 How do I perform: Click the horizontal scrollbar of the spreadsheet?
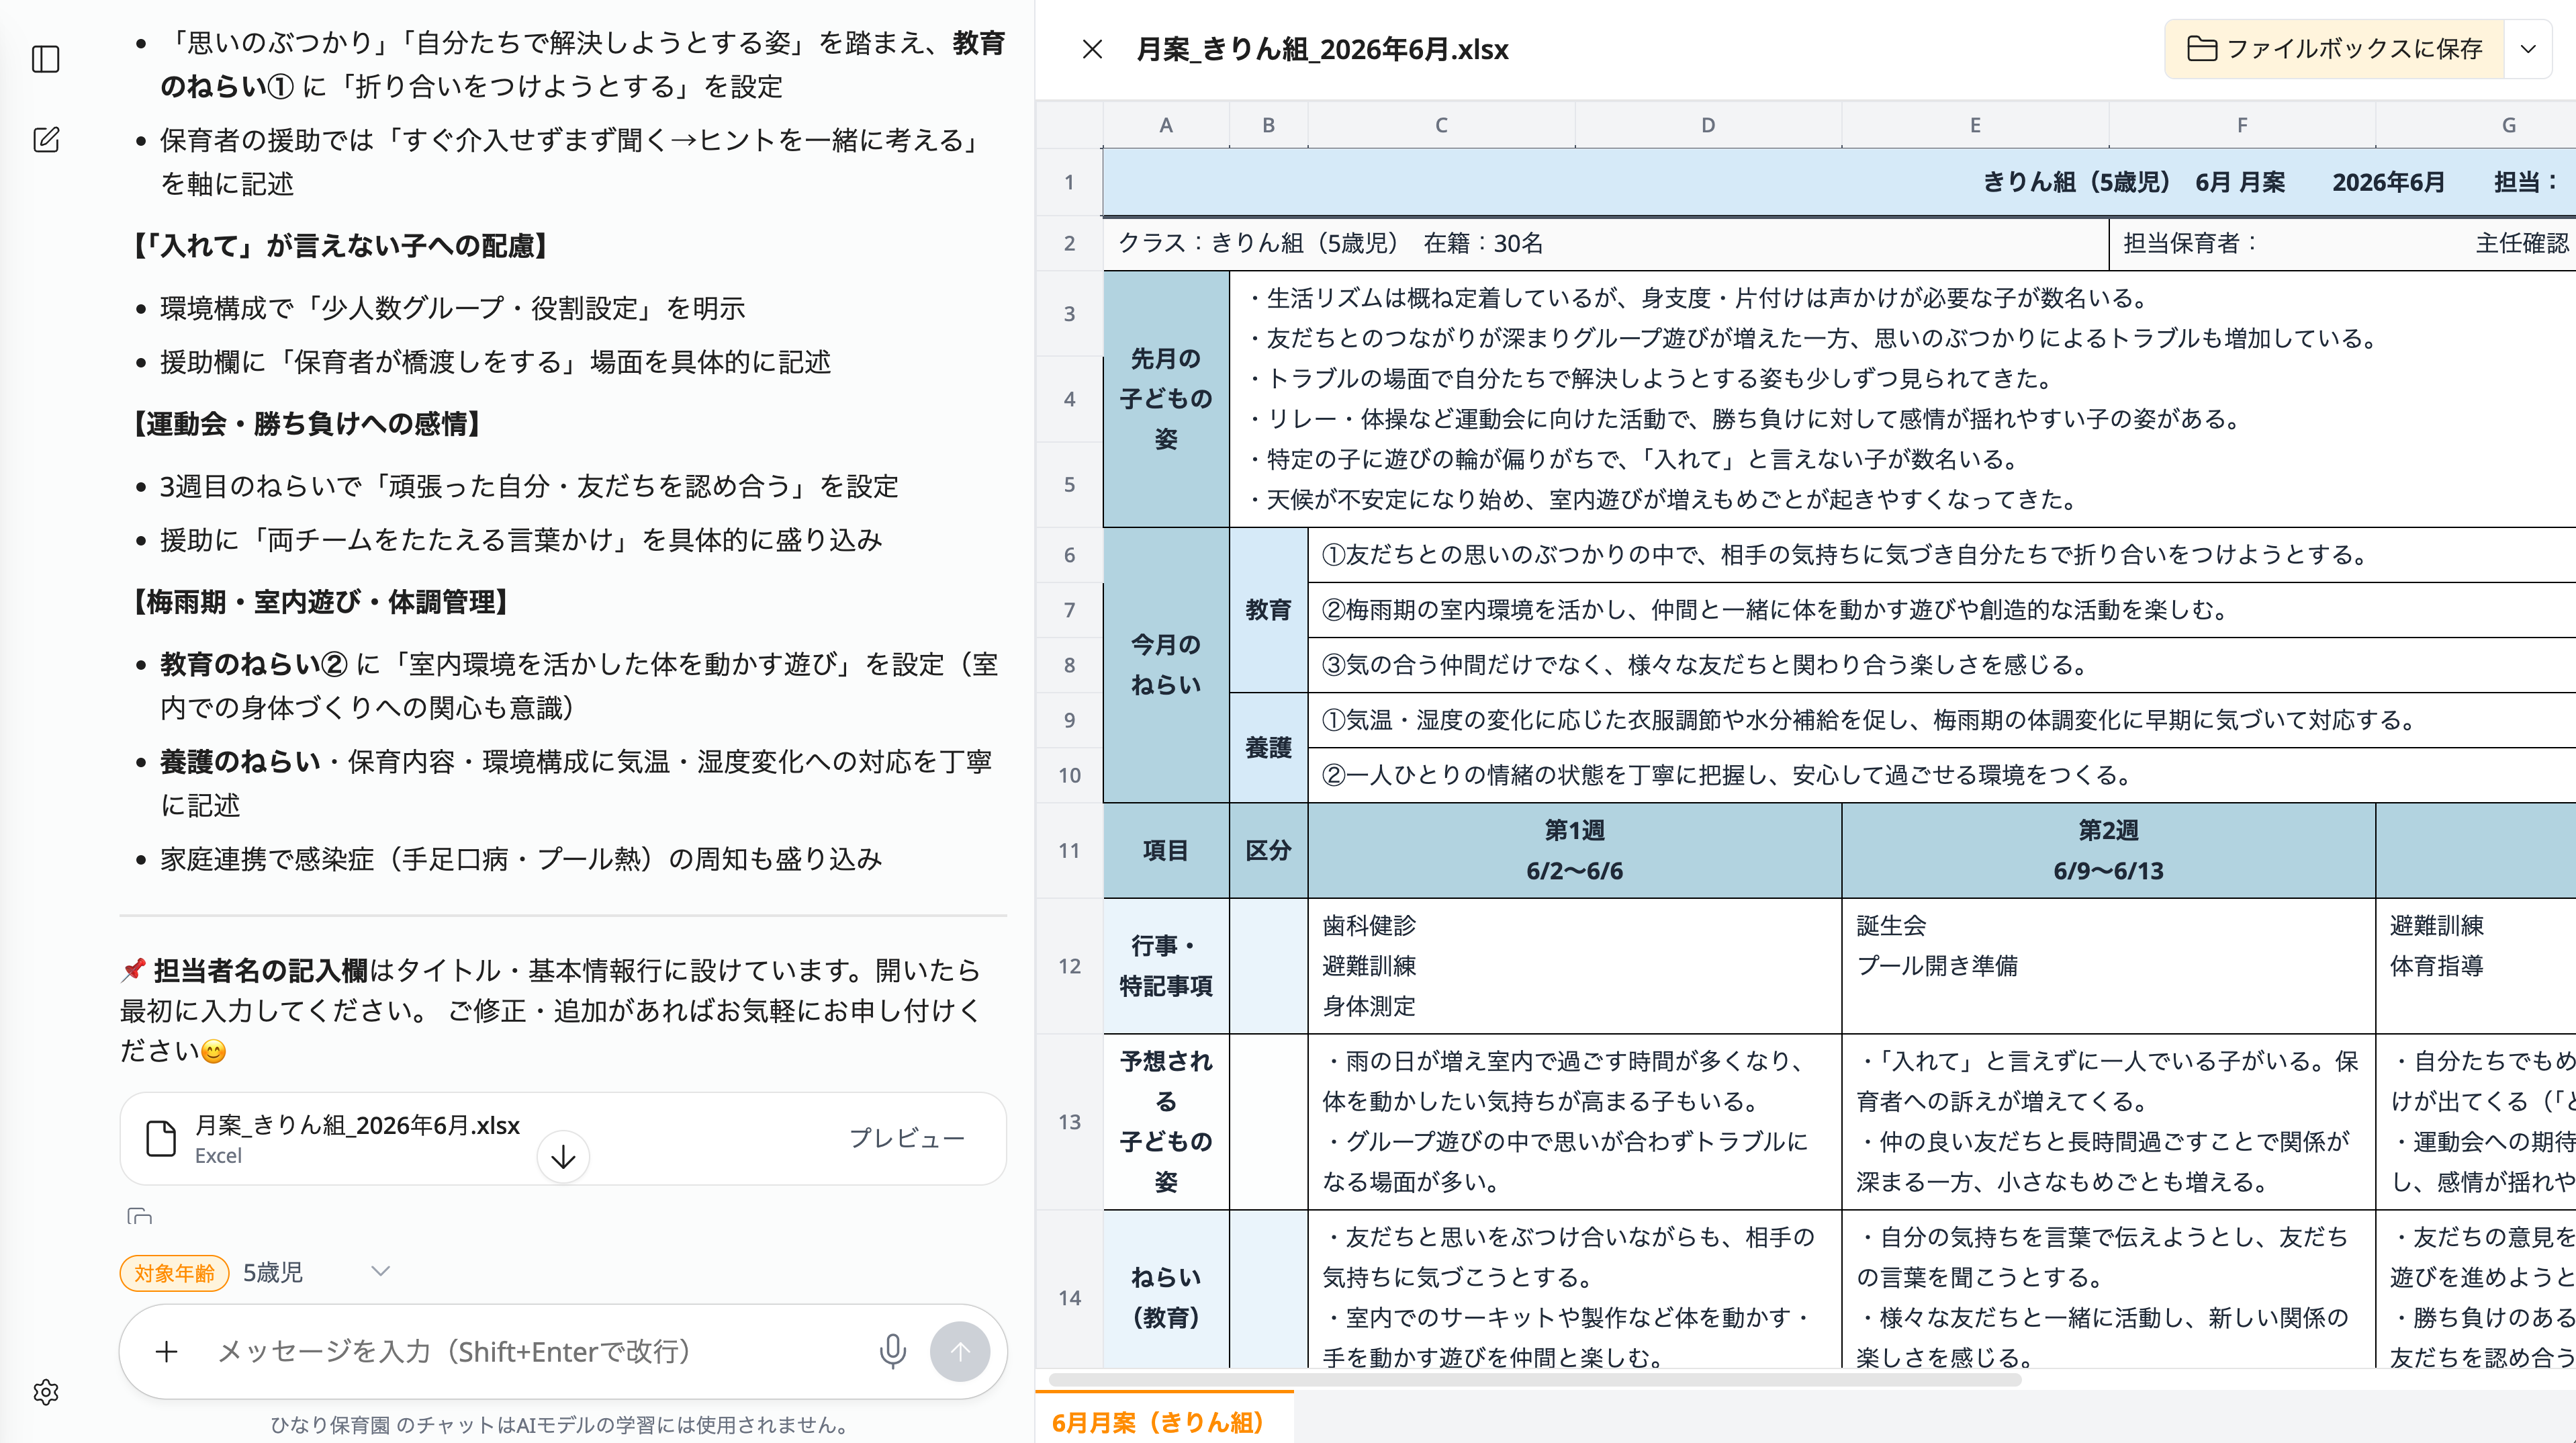1534,1379
